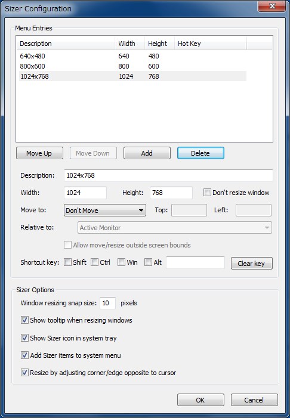Click the Top position field

(189, 210)
